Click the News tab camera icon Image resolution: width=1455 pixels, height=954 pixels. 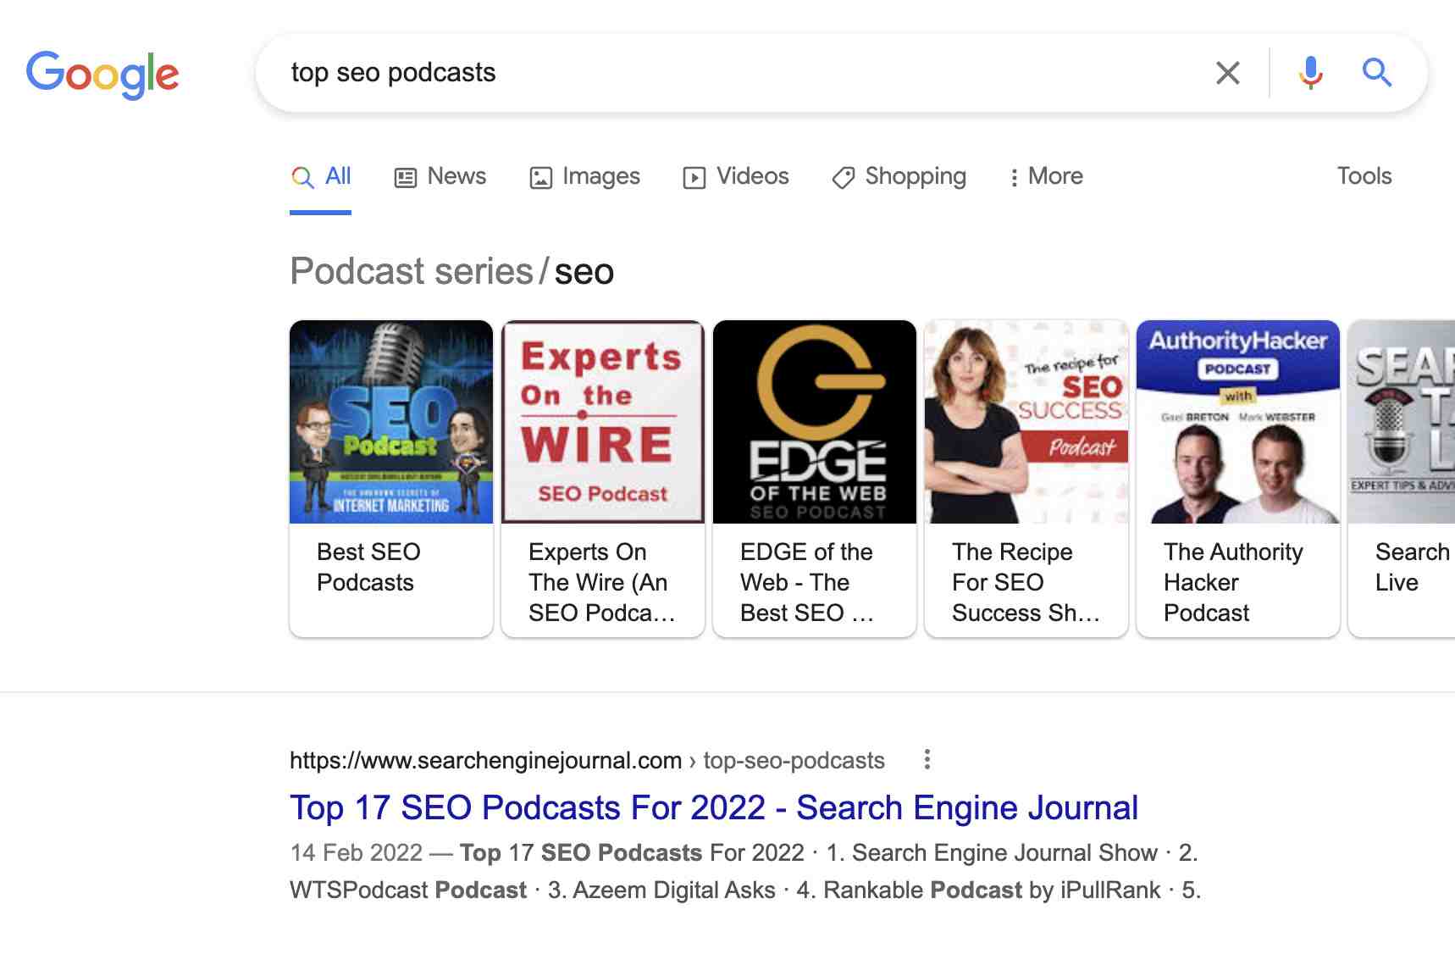pos(406,176)
